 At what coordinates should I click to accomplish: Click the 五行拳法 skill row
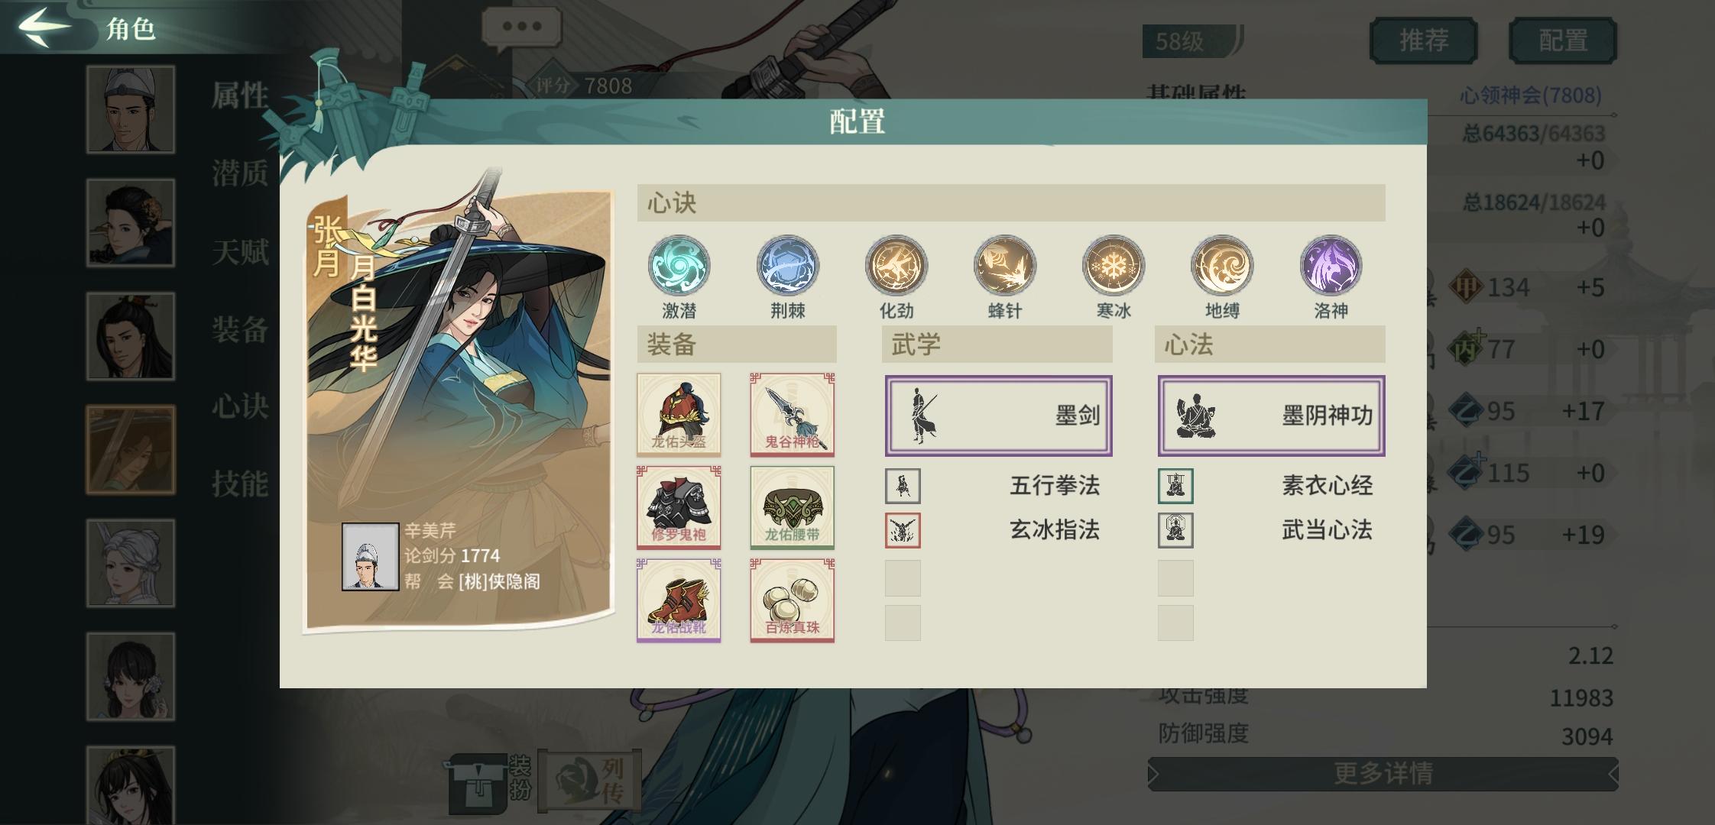998,485
